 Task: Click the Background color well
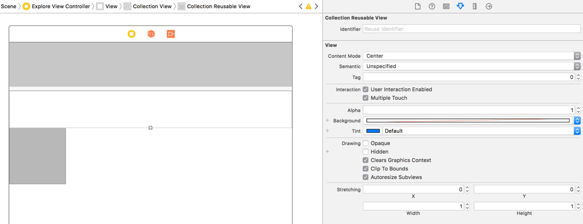coord(468,120)
